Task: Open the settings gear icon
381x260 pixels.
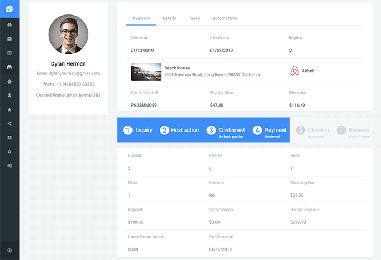Action: click(x=9, y=152)
